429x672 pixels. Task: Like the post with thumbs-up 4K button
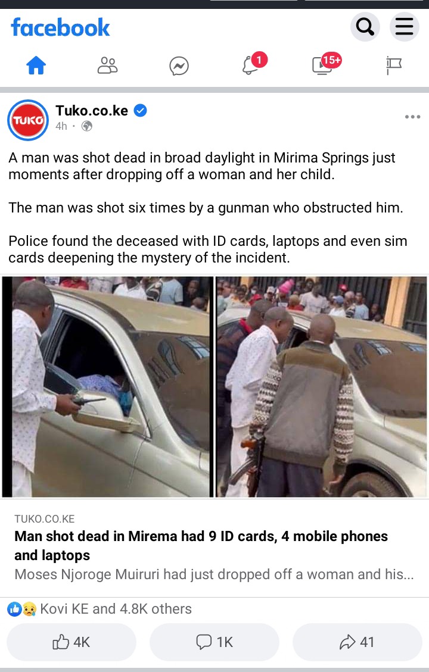coord(71,642)
